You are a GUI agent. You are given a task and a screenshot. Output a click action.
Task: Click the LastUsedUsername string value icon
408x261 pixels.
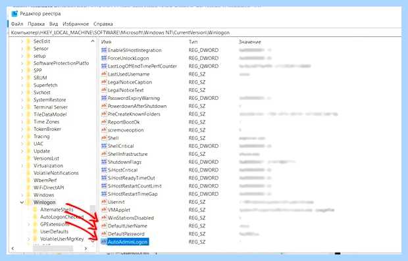[x=104, y=74]
